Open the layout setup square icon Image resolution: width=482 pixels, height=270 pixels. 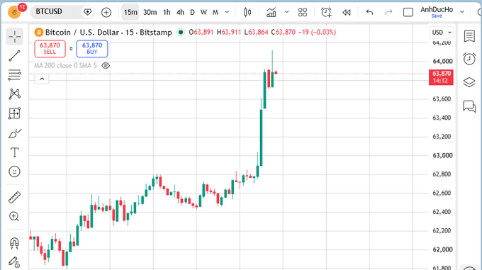pyautogui.click(x=408, y=12)
